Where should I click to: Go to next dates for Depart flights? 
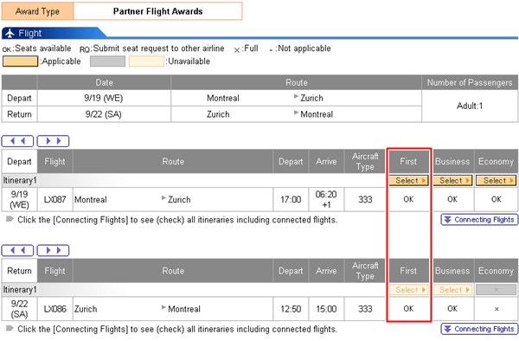(53, 141)
